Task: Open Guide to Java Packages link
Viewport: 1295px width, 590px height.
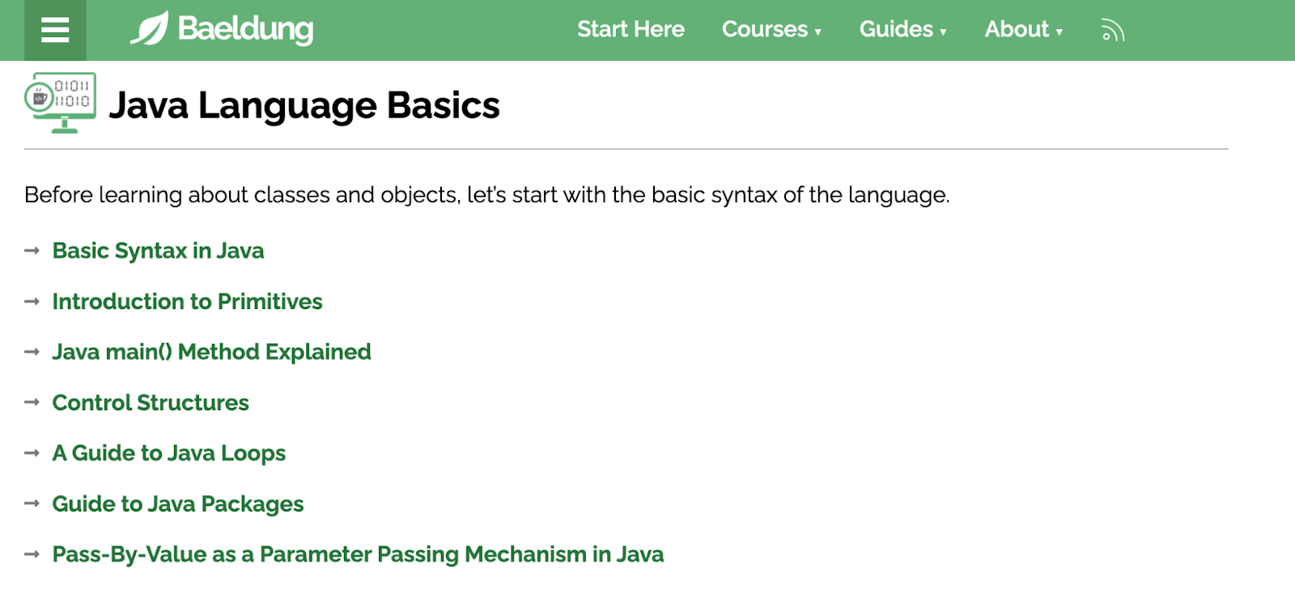Action: point(178,503)
